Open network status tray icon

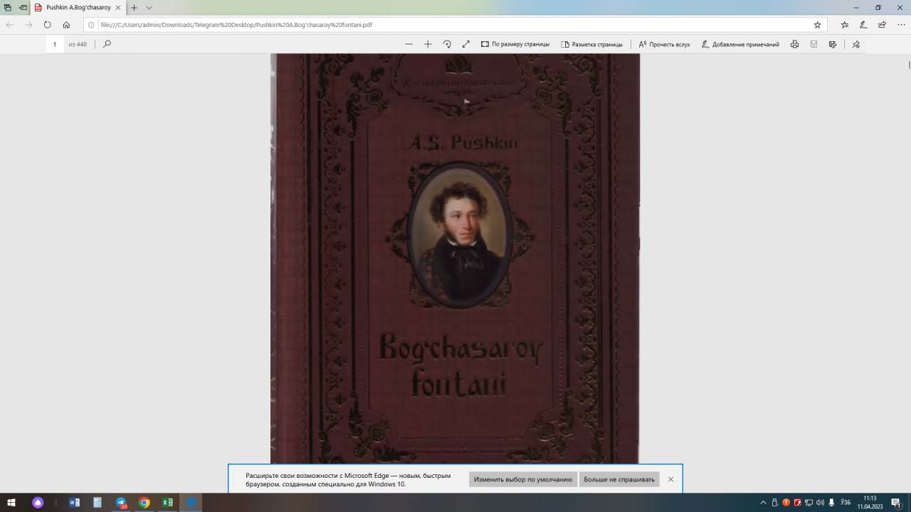(x=809, y=503)
